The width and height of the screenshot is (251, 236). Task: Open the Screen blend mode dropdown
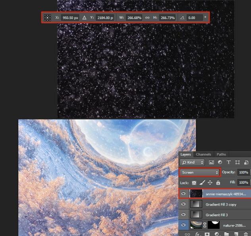[x=200, y=172]
